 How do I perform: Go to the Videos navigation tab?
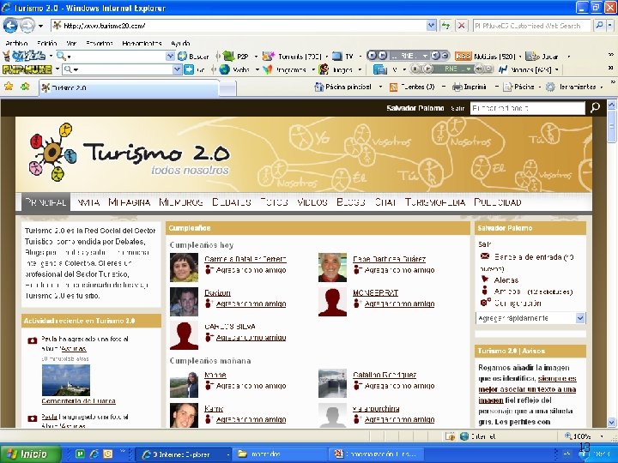click(x=312, y=202)
